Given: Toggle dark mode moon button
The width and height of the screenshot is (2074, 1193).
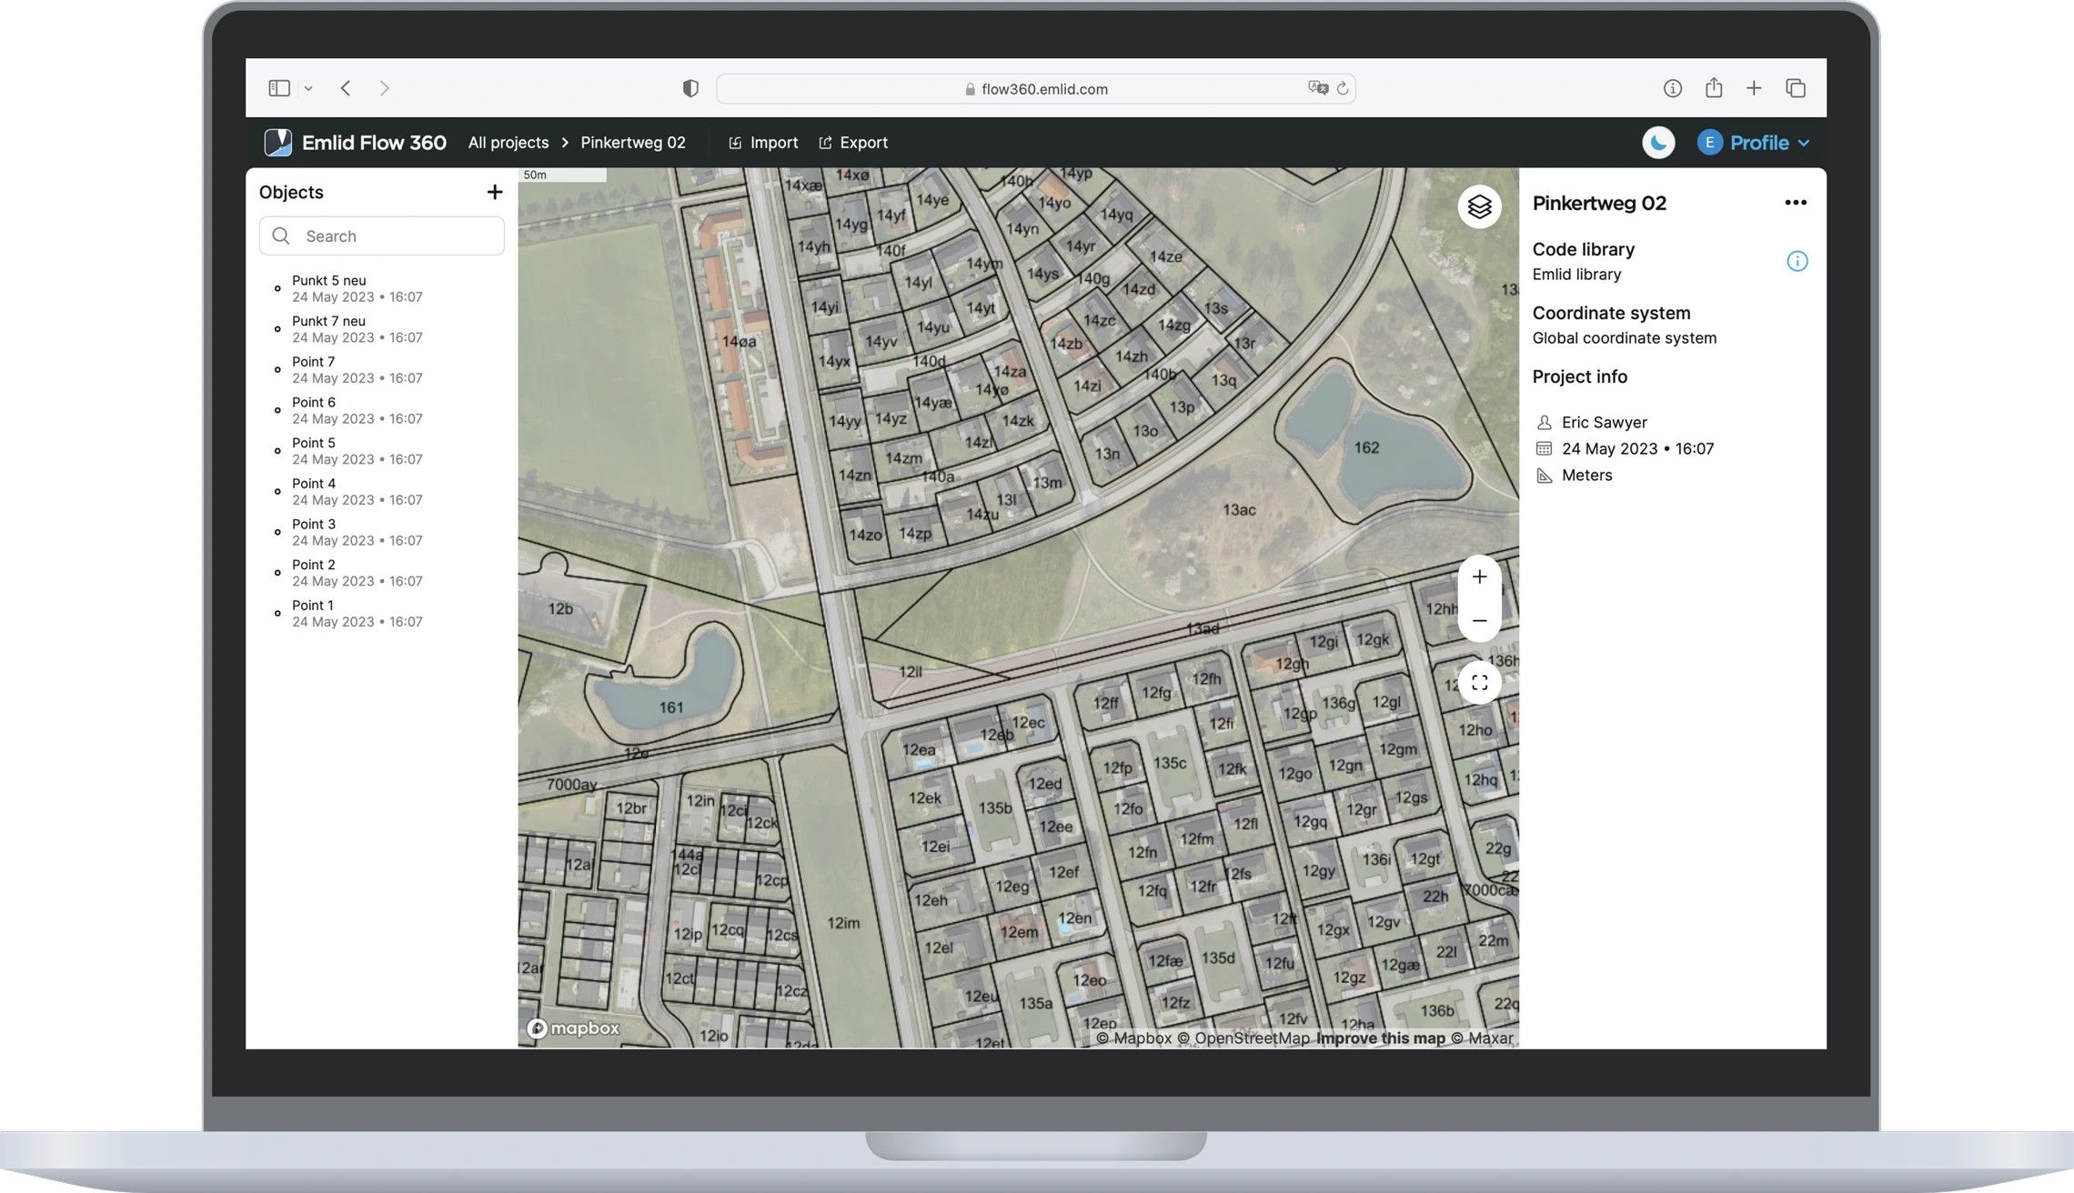Looking at the screenshot, I should [x=1658, y=143].
